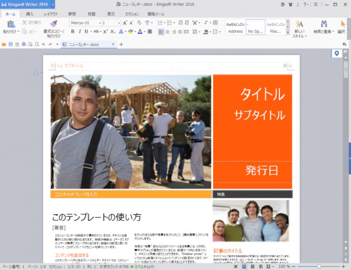Toggle center paragraph alignment
The height and width of the screenshot is (270, 351).
(168, 32)
